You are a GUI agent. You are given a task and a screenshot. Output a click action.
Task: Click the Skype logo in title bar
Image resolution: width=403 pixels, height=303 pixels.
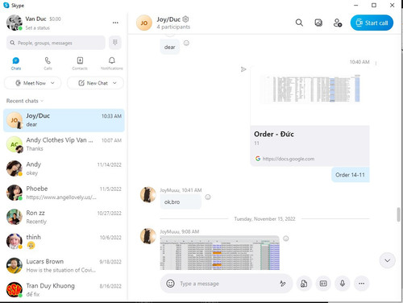tap(6, 5)
